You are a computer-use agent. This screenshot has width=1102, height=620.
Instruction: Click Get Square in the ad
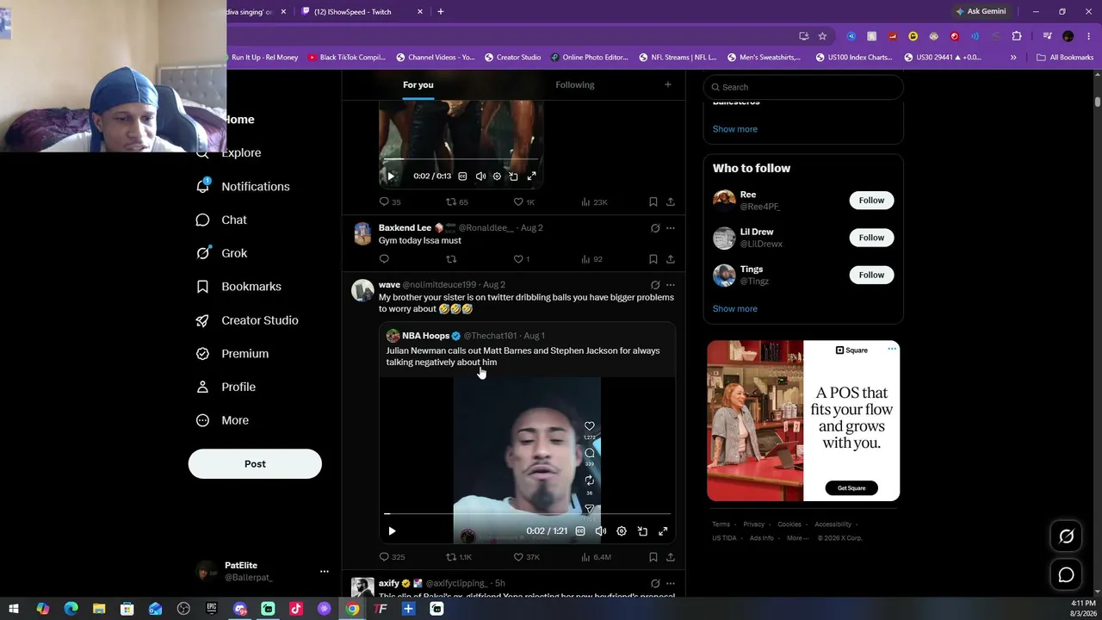[851, 488]
